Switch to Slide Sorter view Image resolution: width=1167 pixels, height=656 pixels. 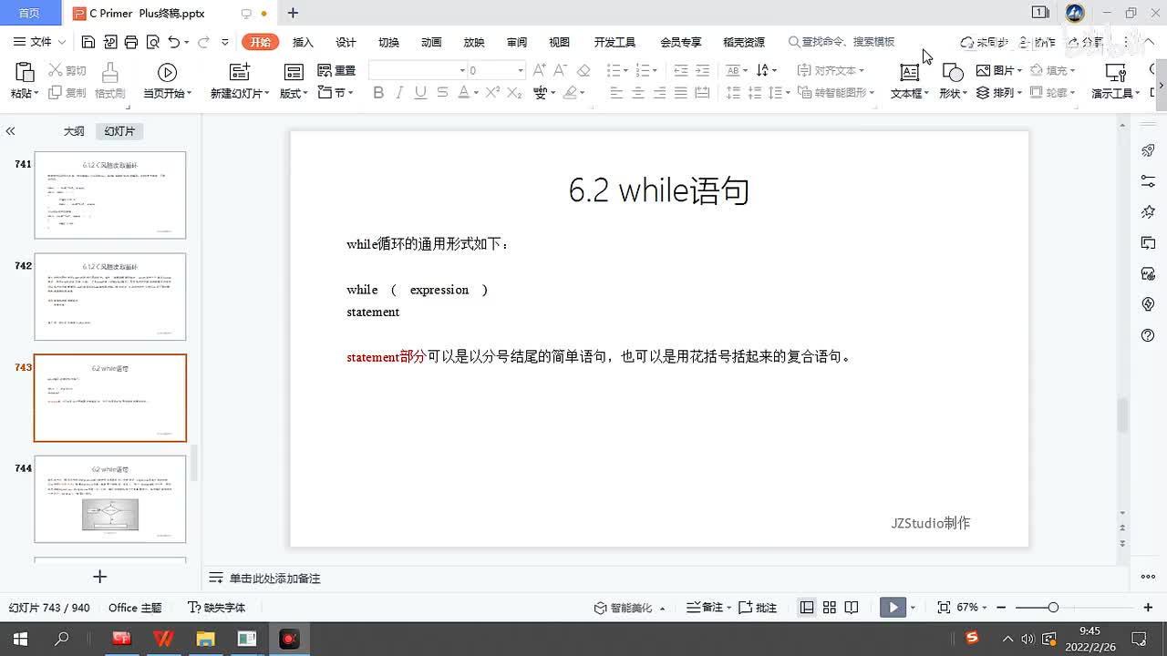click(830, 608)
